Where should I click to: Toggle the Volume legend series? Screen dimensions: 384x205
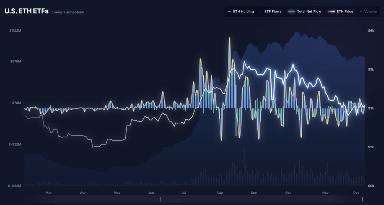tap(368, 12)
